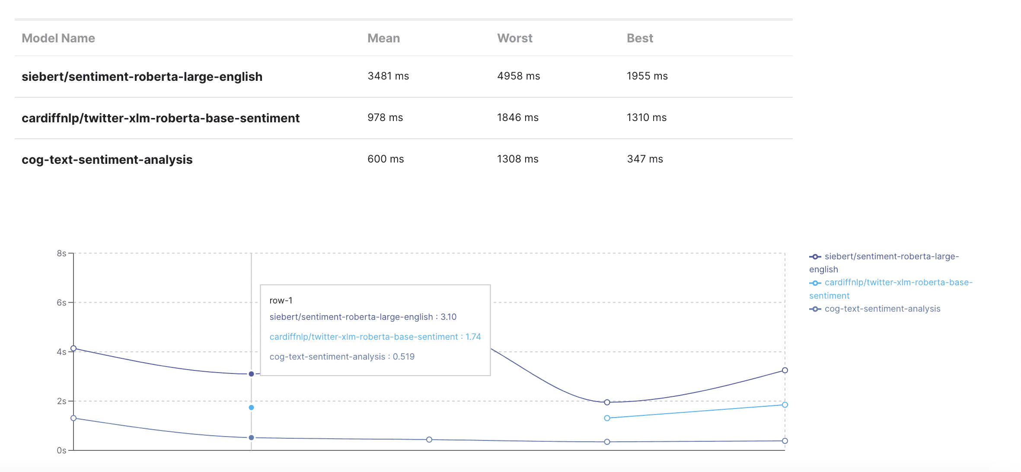Click the Worst column header

point(514,38)
